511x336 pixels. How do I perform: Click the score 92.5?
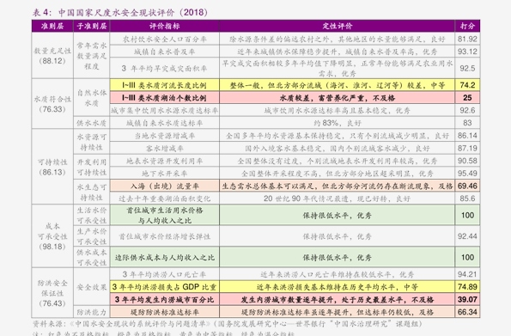click(x=467, y=68)
